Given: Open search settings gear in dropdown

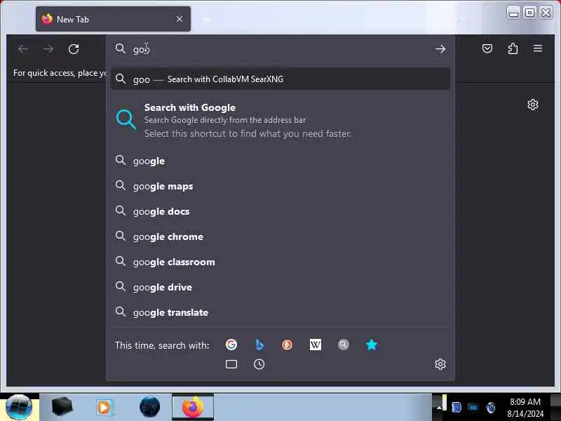Looking at the screenshot, I should [440, 364].
